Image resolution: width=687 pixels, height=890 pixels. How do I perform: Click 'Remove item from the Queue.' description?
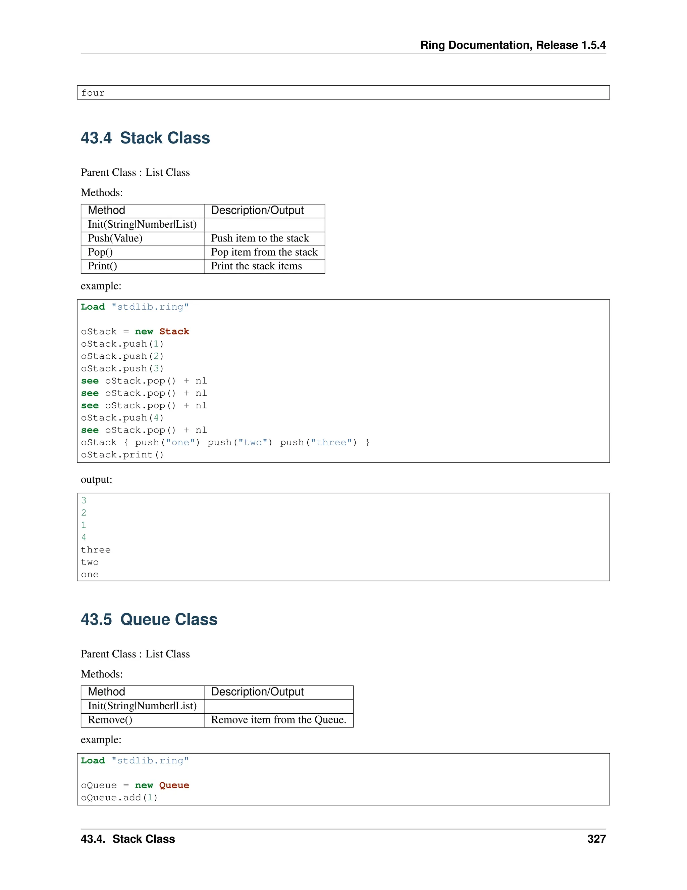[279, 720]
